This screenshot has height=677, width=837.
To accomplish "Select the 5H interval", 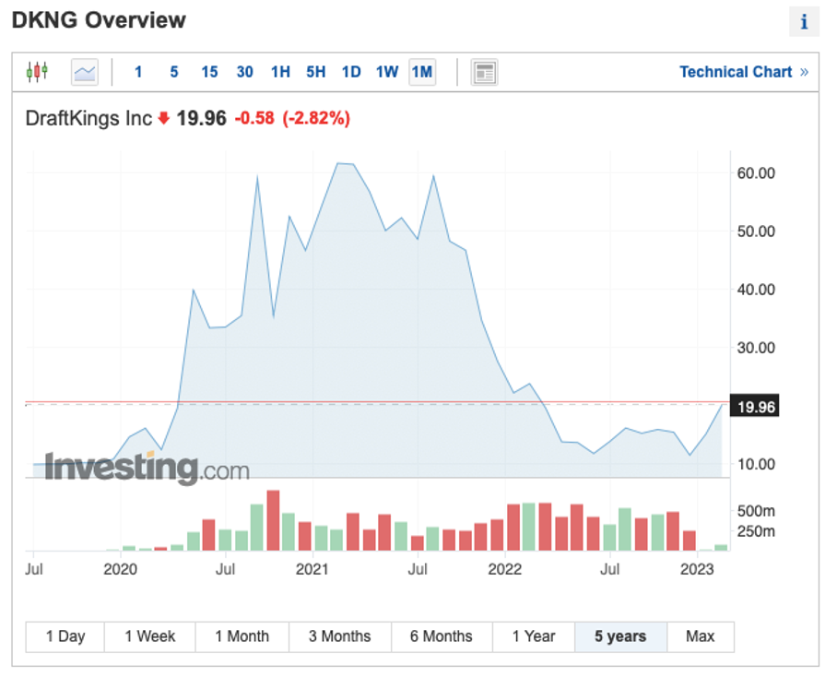I will click(x=315, y=72).
